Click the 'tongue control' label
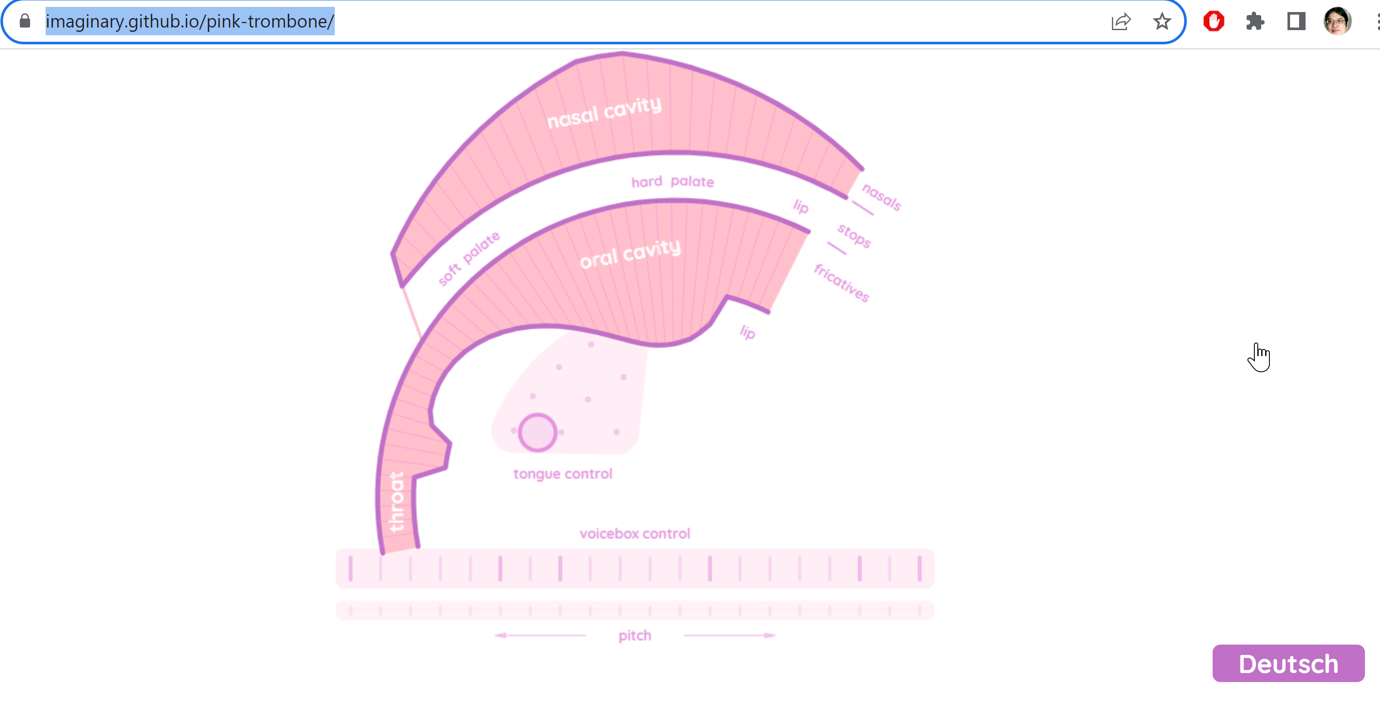This screenshot has height=707, width=1380. (562, 474)
